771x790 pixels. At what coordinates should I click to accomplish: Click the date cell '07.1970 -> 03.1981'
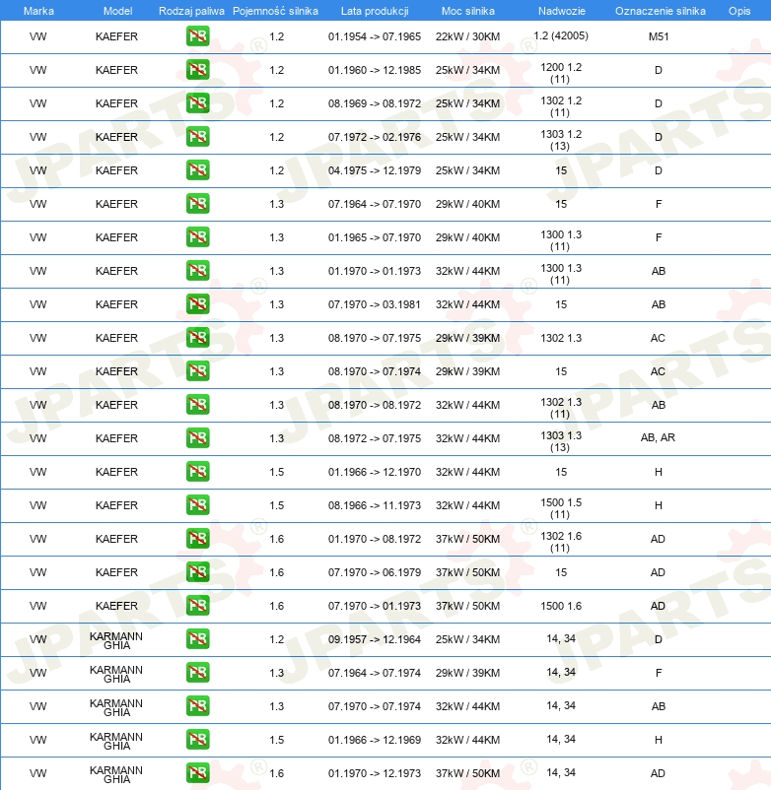tap(375, 304)
